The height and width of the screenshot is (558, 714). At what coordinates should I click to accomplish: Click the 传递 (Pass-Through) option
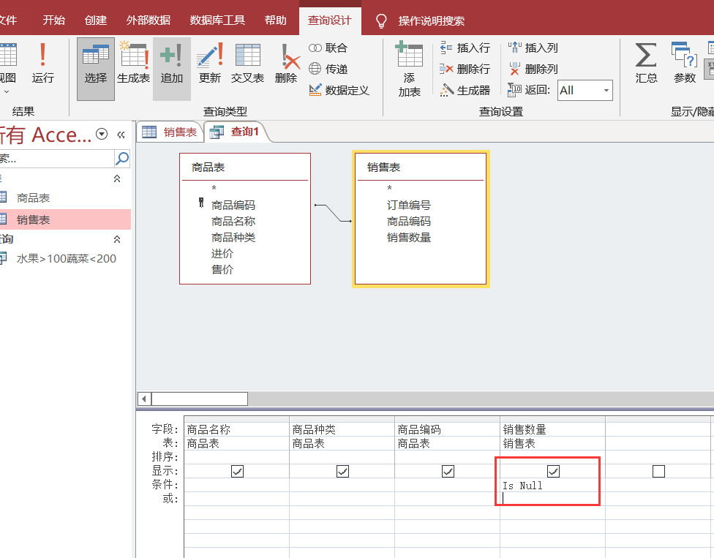click(x=328, y=69)
